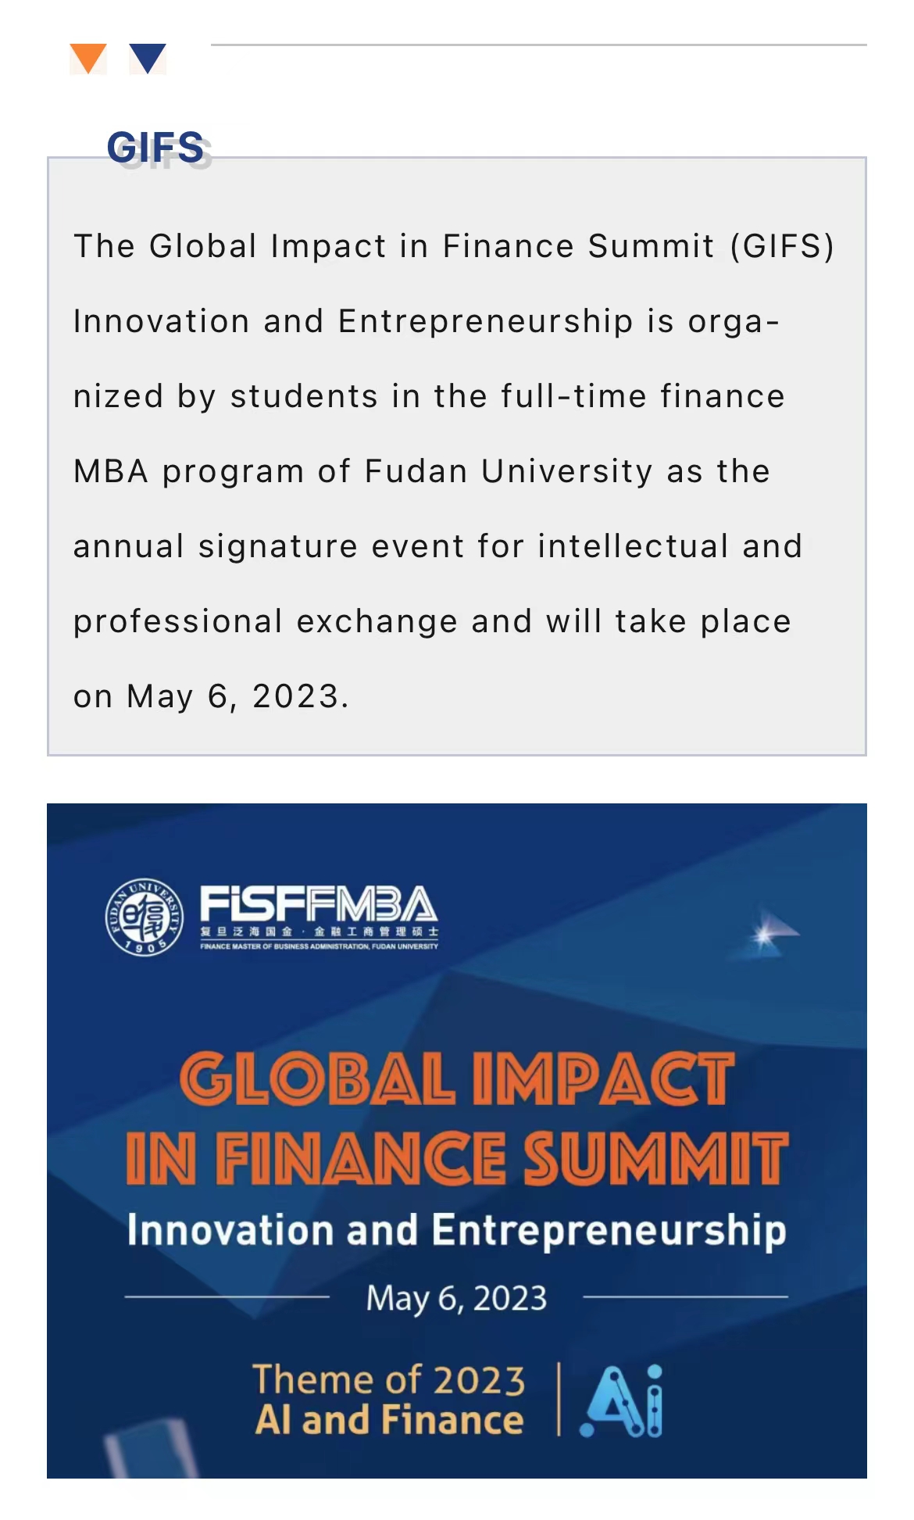914x1520 pixels.
Task: Tap the "IN FINANCE SUMMIT" banner text
Action: pos(457,1157)
